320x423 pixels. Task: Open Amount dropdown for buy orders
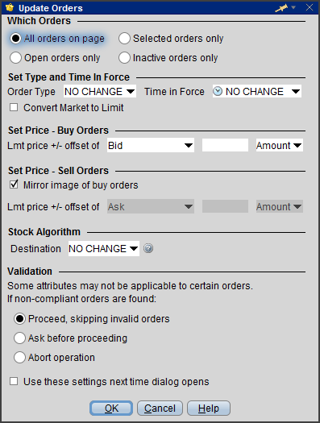[x=280, y=145]
